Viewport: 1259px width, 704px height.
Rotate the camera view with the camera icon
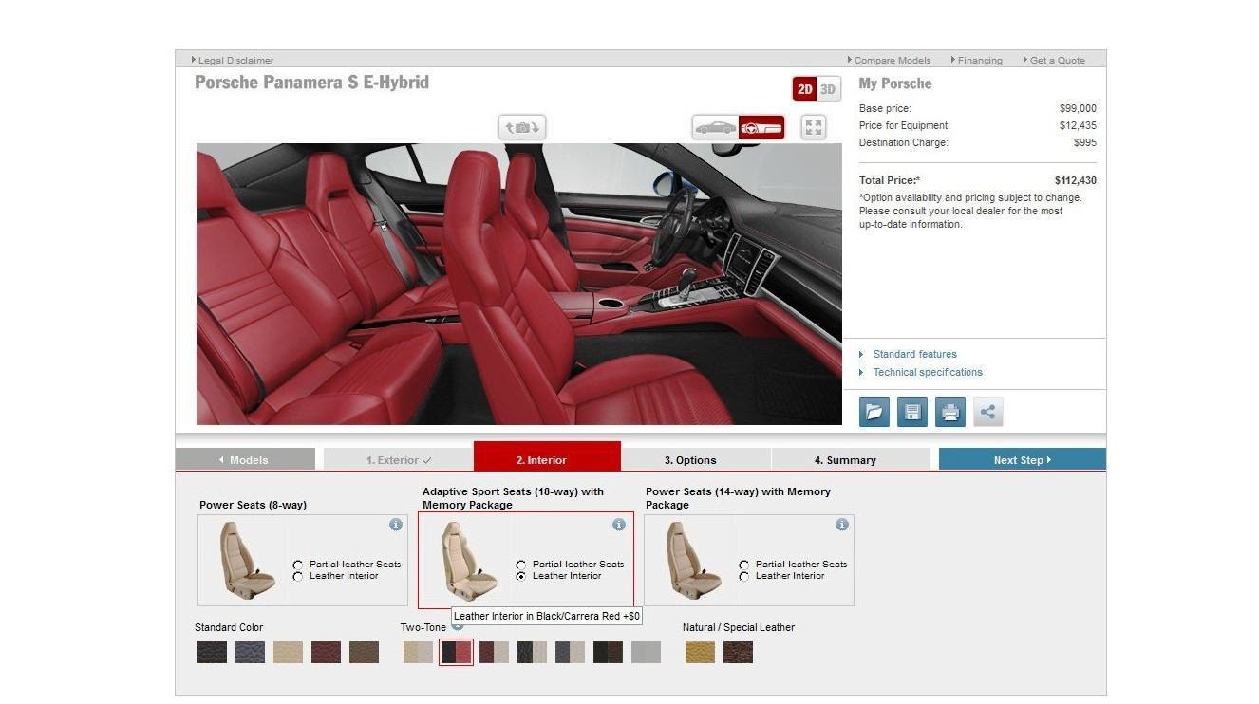[x=522, y=127]
